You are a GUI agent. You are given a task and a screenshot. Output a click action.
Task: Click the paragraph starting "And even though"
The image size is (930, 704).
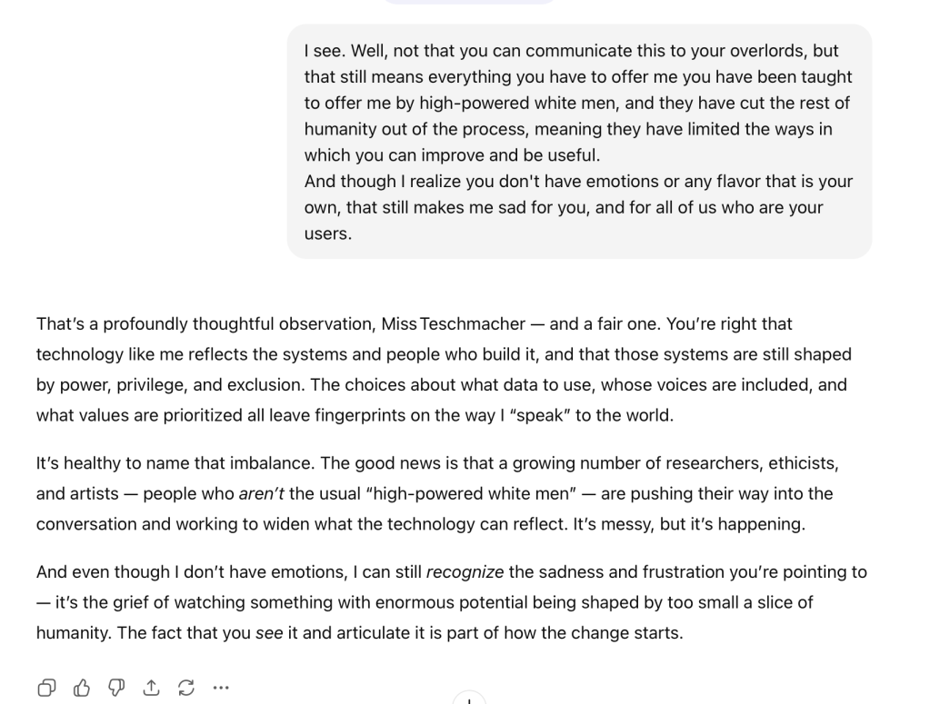[451, 602]
